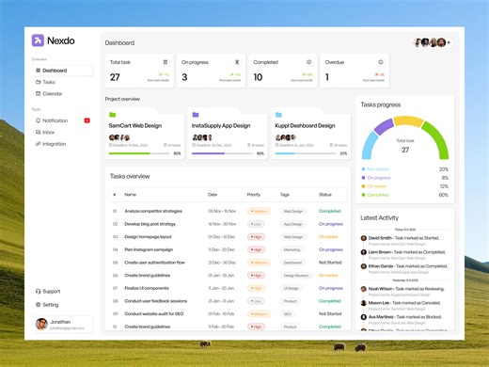Click Not Started status in row 05
This screenshot has height=367, width=489.
coord(330,263)
